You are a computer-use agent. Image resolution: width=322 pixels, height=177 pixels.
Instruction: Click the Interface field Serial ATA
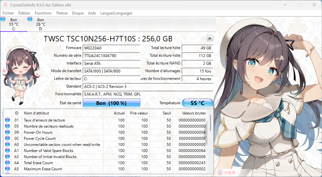click(111, 63)
